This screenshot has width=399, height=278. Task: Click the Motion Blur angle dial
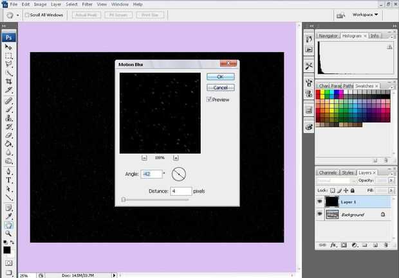coord(179,174)
